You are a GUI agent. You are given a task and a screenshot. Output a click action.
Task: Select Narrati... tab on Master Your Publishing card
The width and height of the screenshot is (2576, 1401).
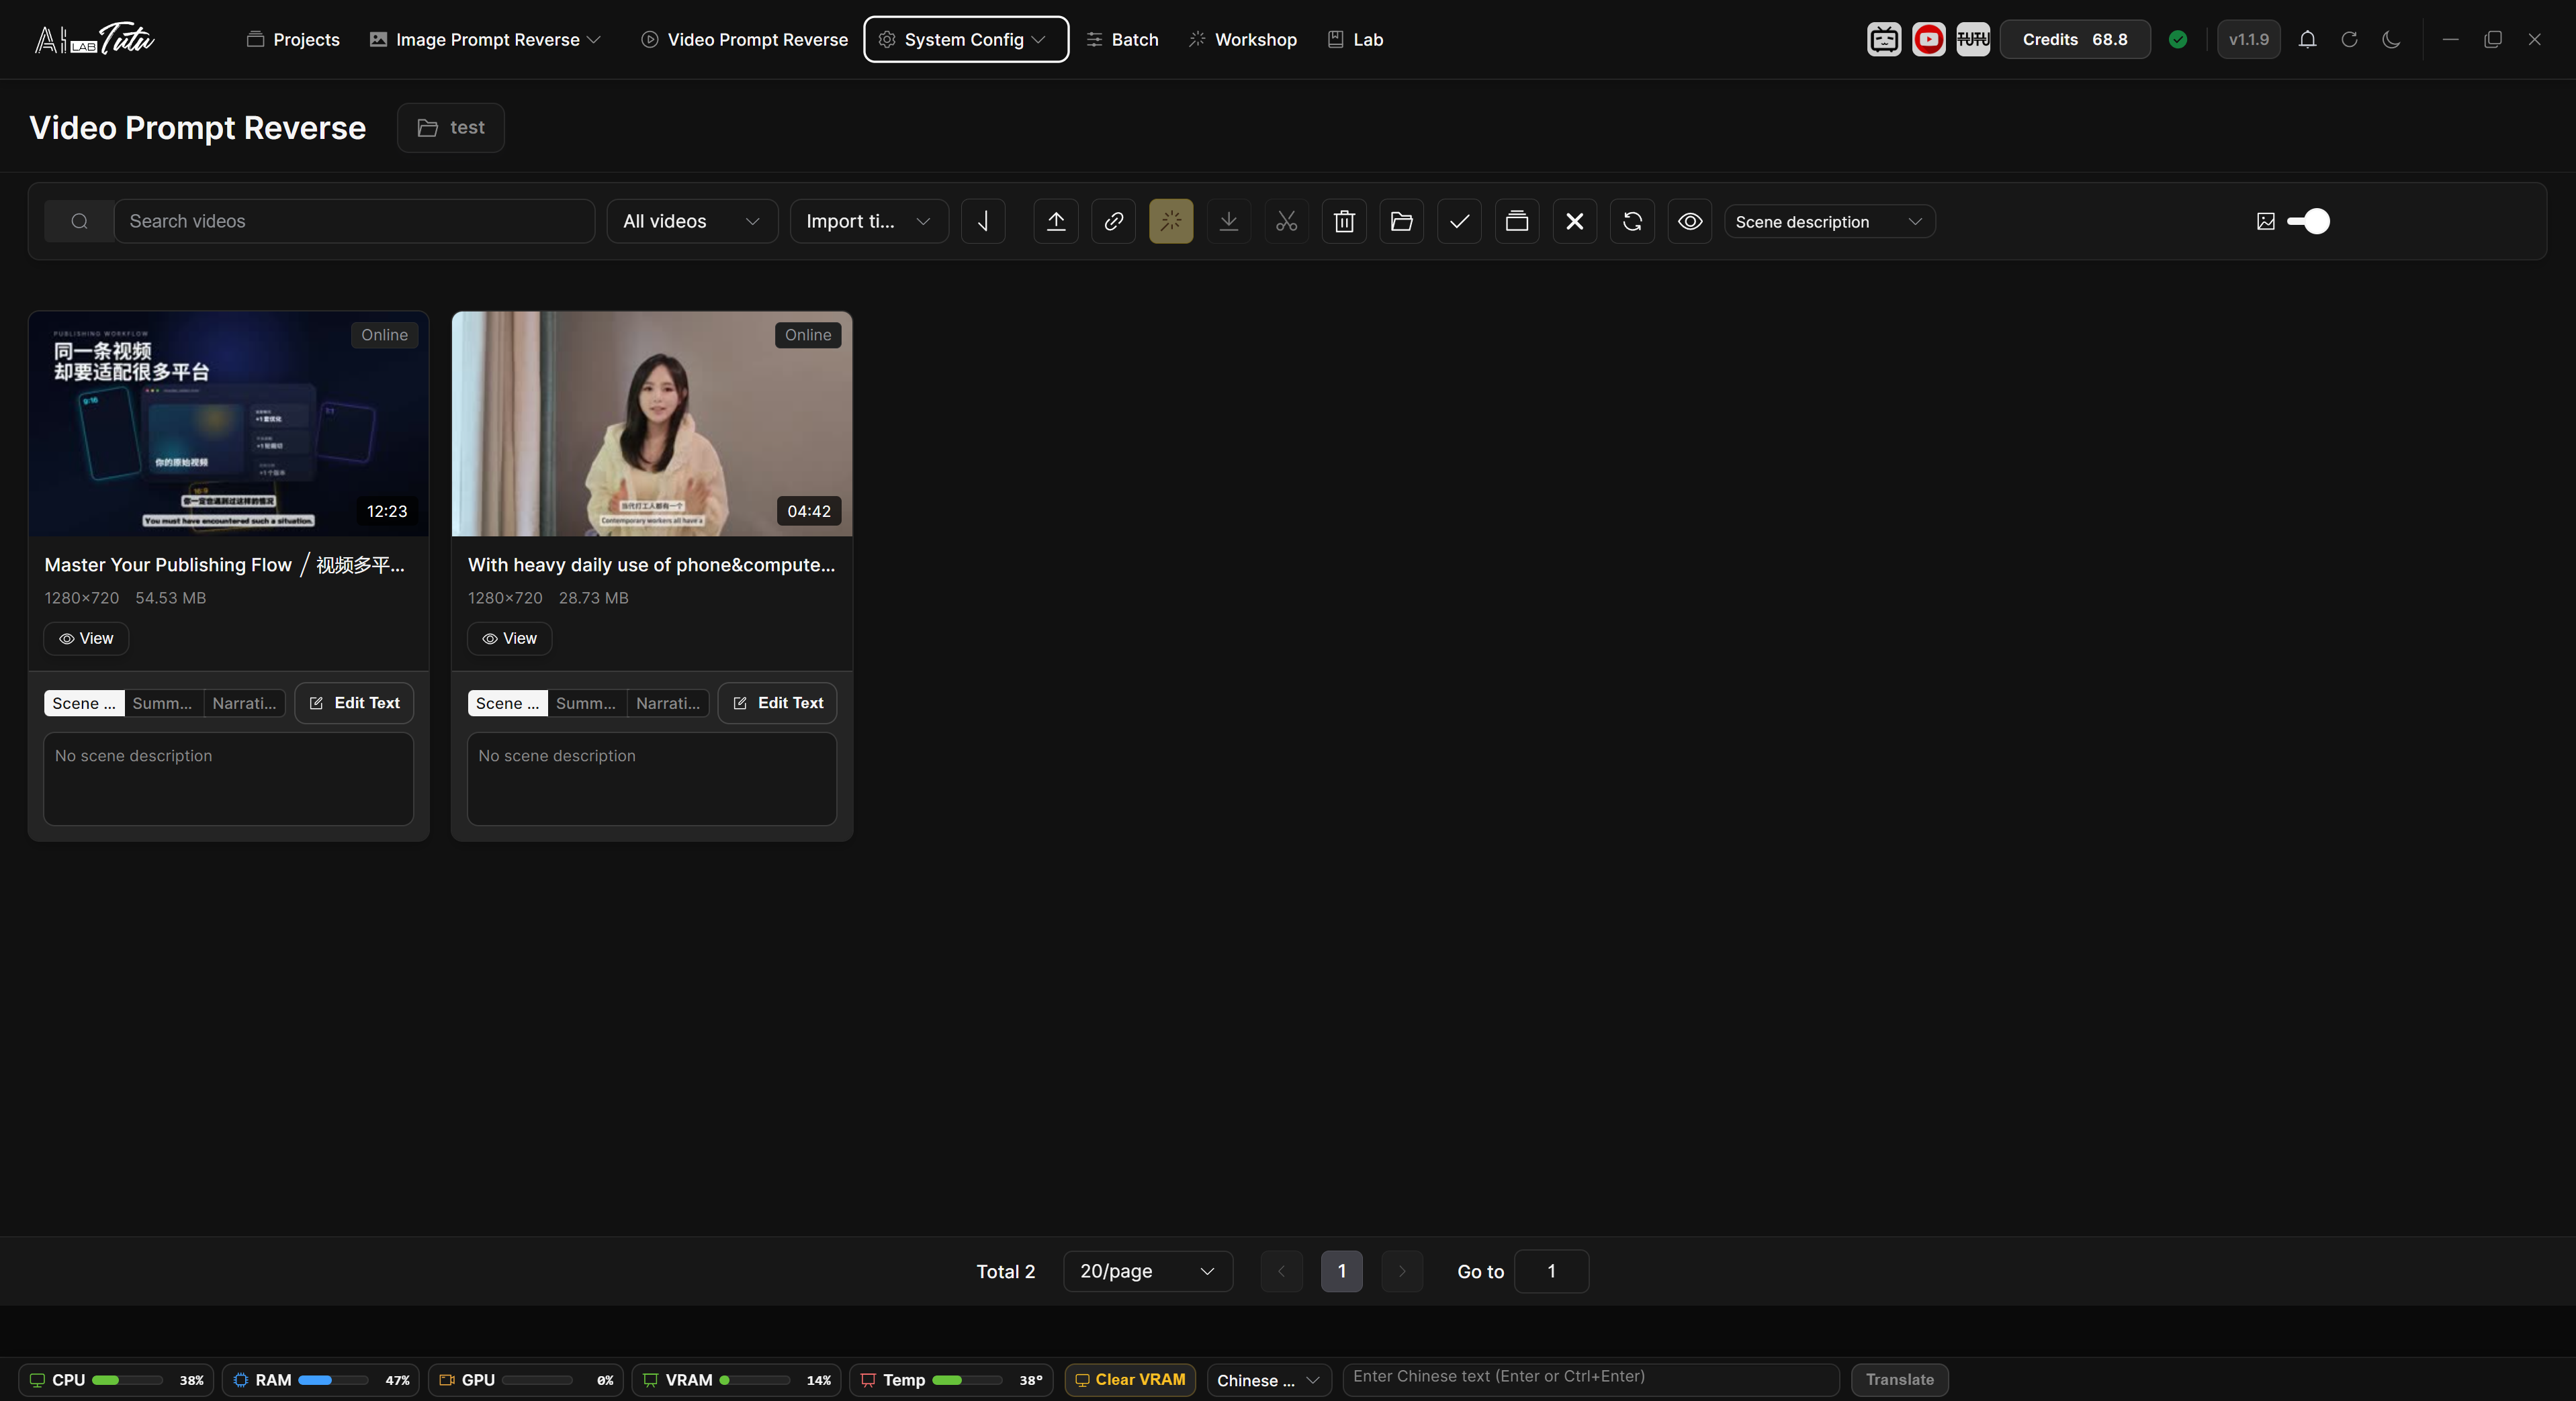tap(244, 702)
